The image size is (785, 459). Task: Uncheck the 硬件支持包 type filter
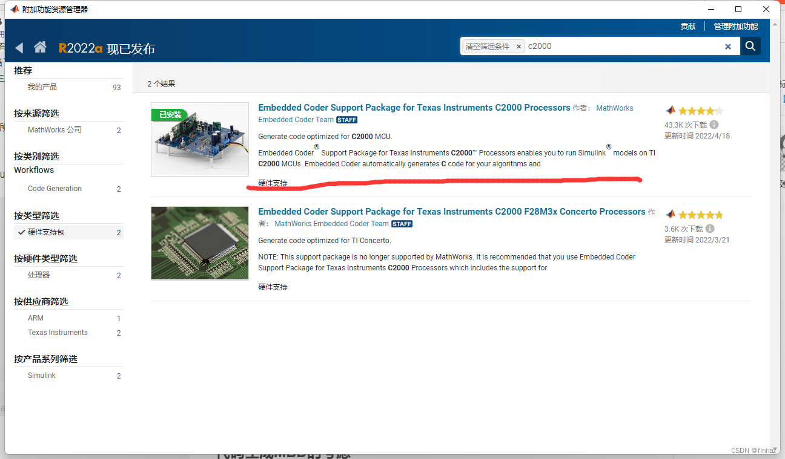point(68,232)
